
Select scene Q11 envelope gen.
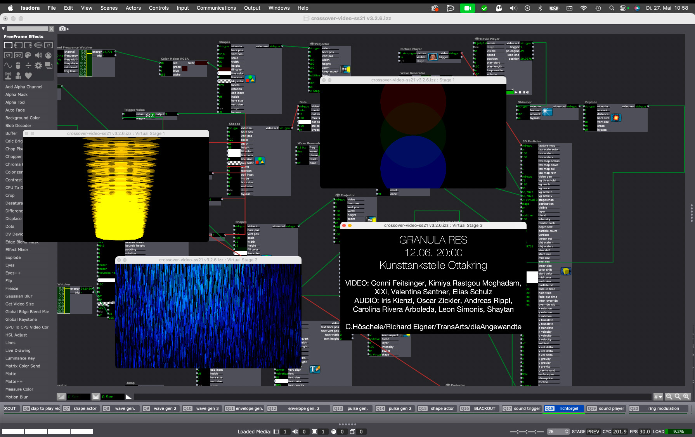pos(245,409)
